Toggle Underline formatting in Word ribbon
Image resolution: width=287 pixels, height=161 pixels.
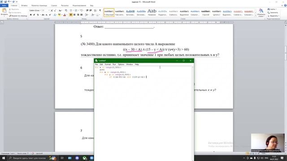tap(38, 15)
